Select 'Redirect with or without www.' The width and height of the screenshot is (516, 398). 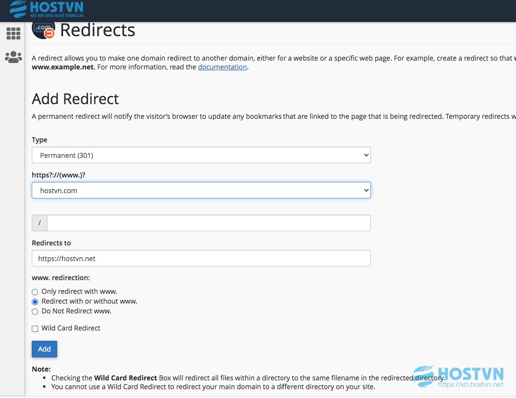[x=35, y=302]
